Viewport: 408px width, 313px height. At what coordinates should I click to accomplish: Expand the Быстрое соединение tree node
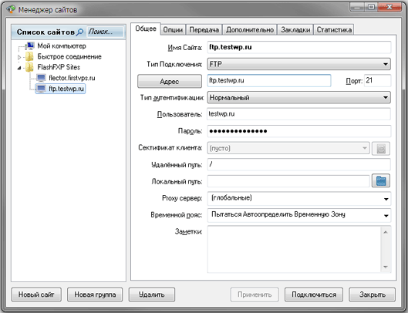click(19, 57)
